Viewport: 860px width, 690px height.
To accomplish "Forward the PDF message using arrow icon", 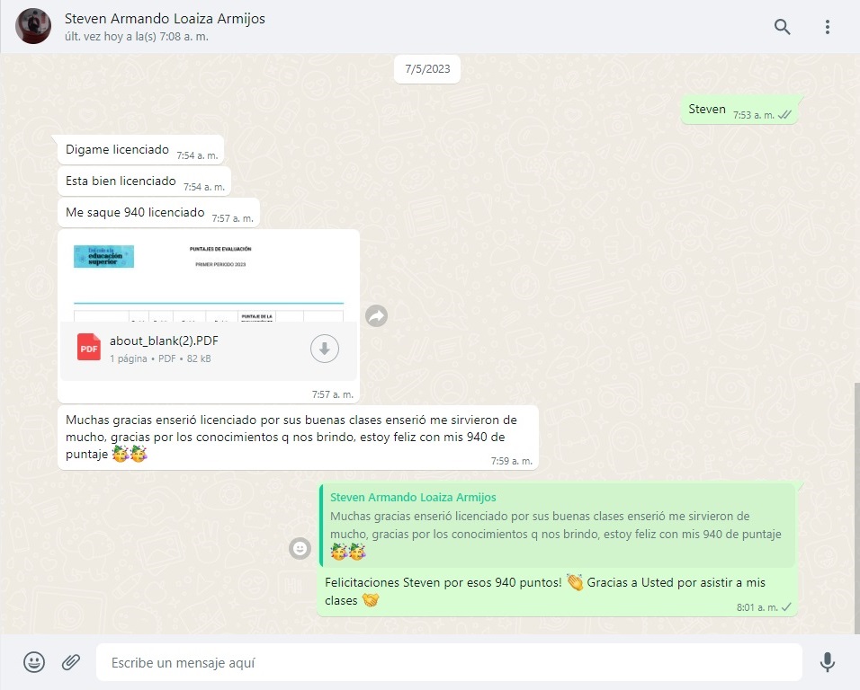I will (x=376, y=315).
